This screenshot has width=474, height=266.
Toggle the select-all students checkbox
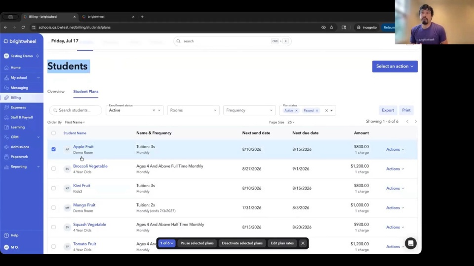53,133
